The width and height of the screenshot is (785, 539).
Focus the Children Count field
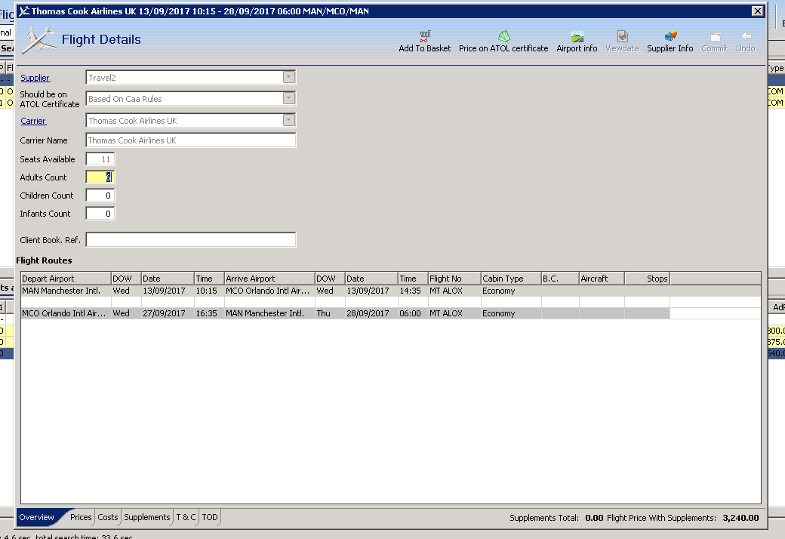pos(100,196)
